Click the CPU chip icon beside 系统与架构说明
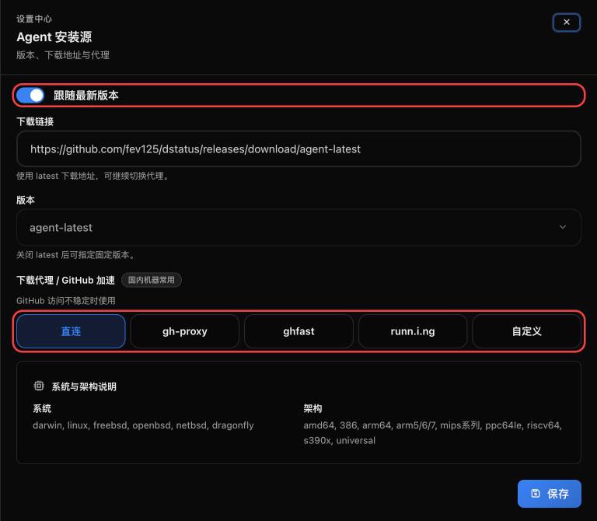597x521 pixels. pos(38,386)
